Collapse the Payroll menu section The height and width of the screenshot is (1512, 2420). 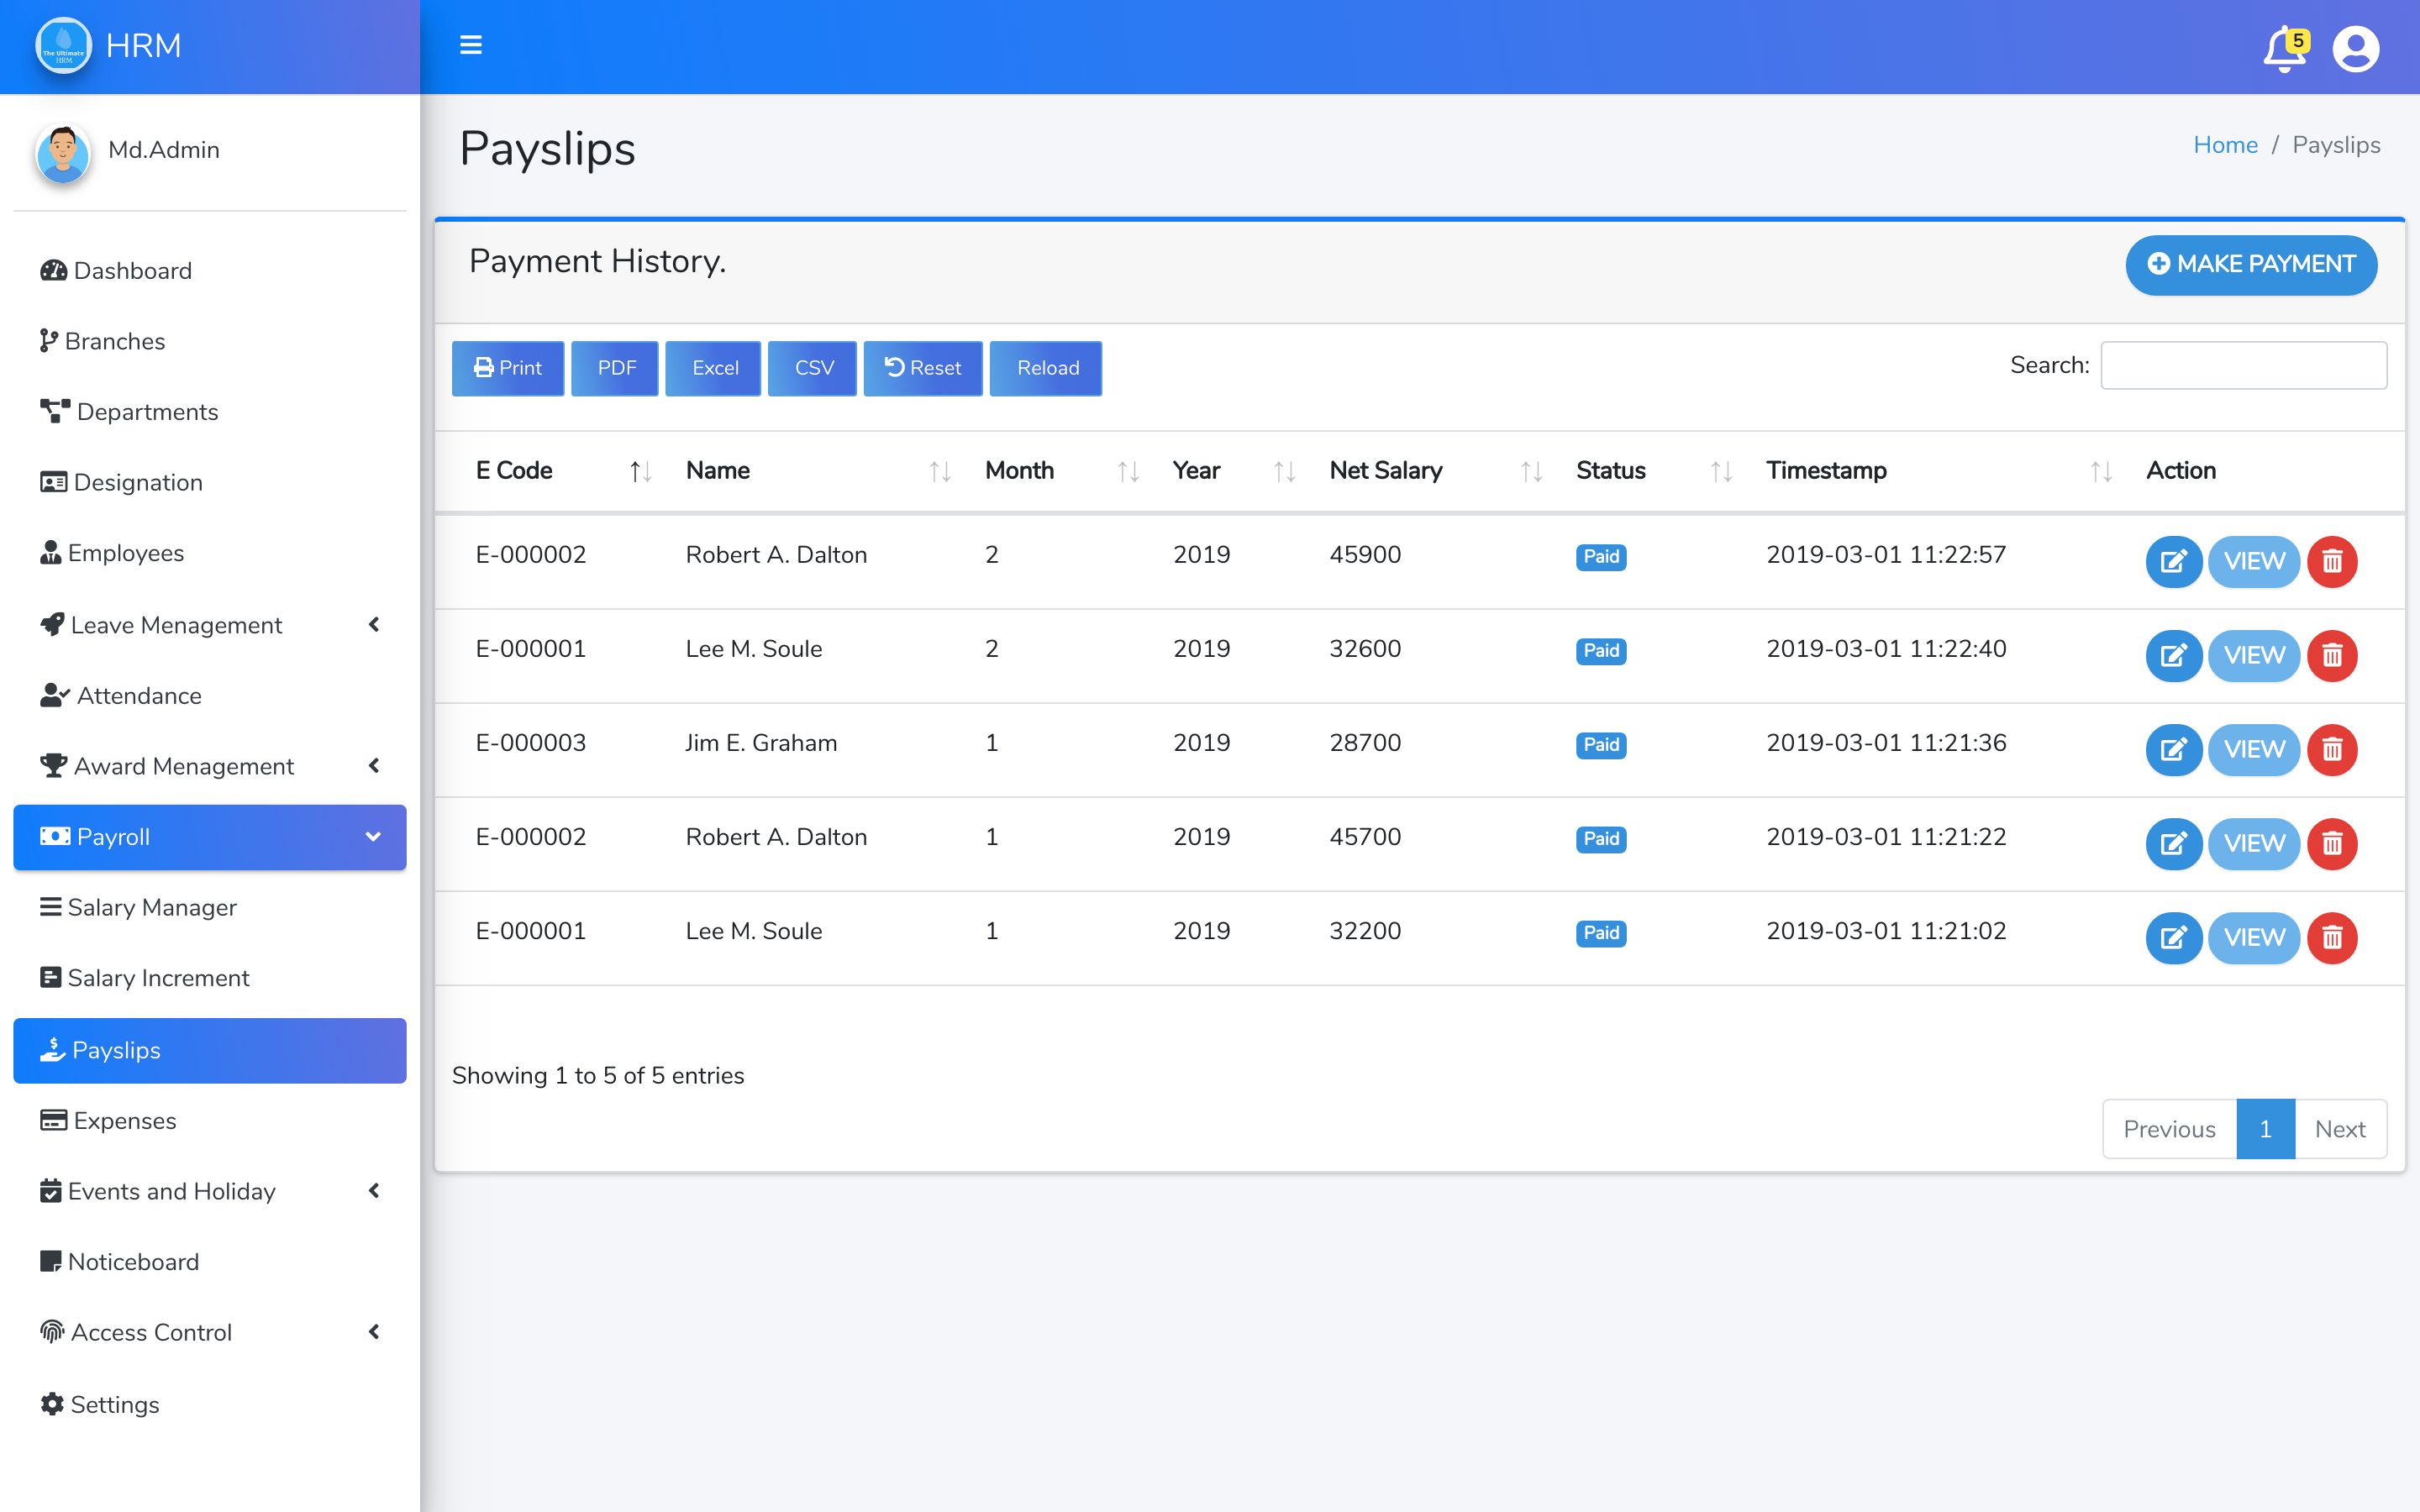pos(209,837)
